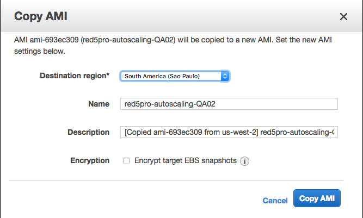Toggle encryption via 'Encrypt target EBS snapshots' label

coord(186,160)
